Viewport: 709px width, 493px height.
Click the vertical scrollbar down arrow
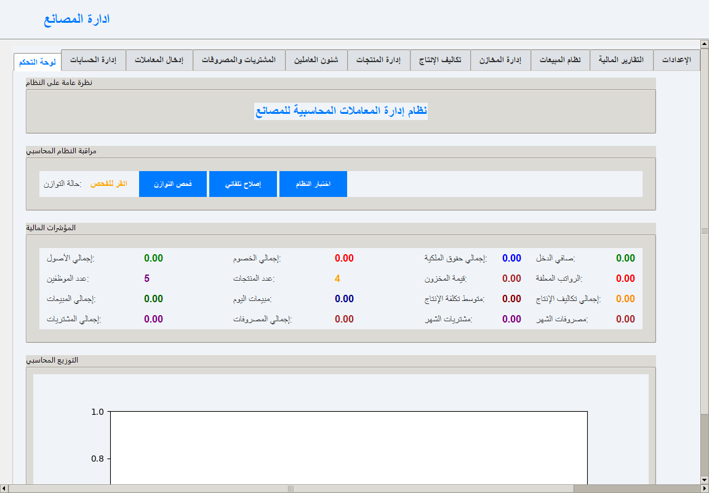[x=705, y=479]
